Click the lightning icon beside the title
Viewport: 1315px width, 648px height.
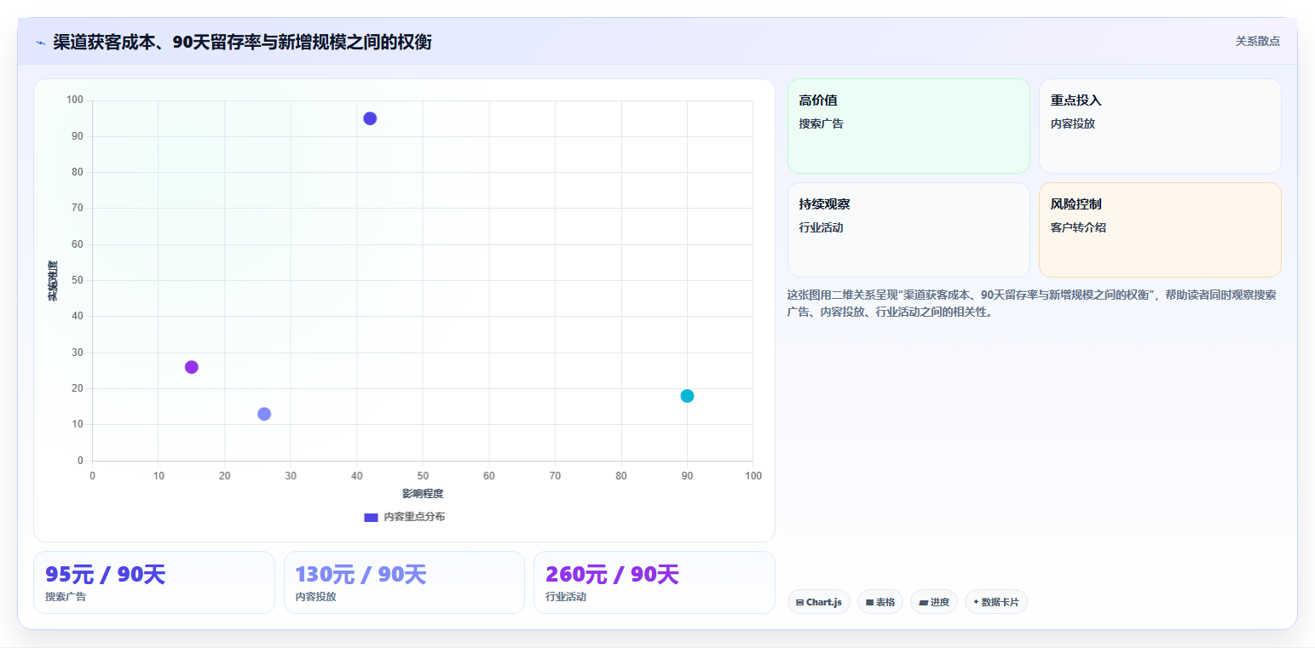[x=40, y=43]
